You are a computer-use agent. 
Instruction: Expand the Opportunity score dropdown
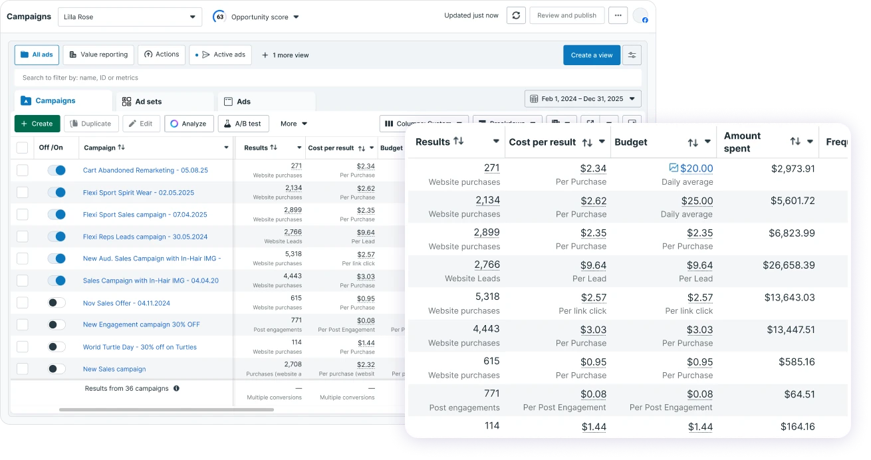[x=296, y=17]
